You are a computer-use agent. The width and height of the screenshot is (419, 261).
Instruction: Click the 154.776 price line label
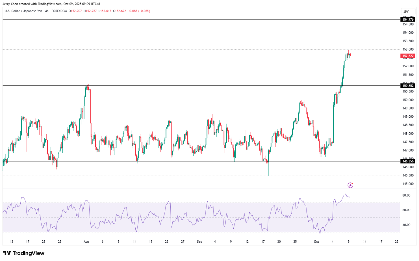coord(408,19)
